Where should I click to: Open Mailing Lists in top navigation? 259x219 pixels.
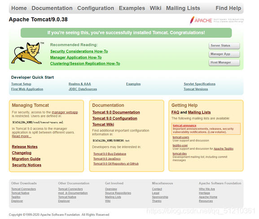[x=183, y=8]
